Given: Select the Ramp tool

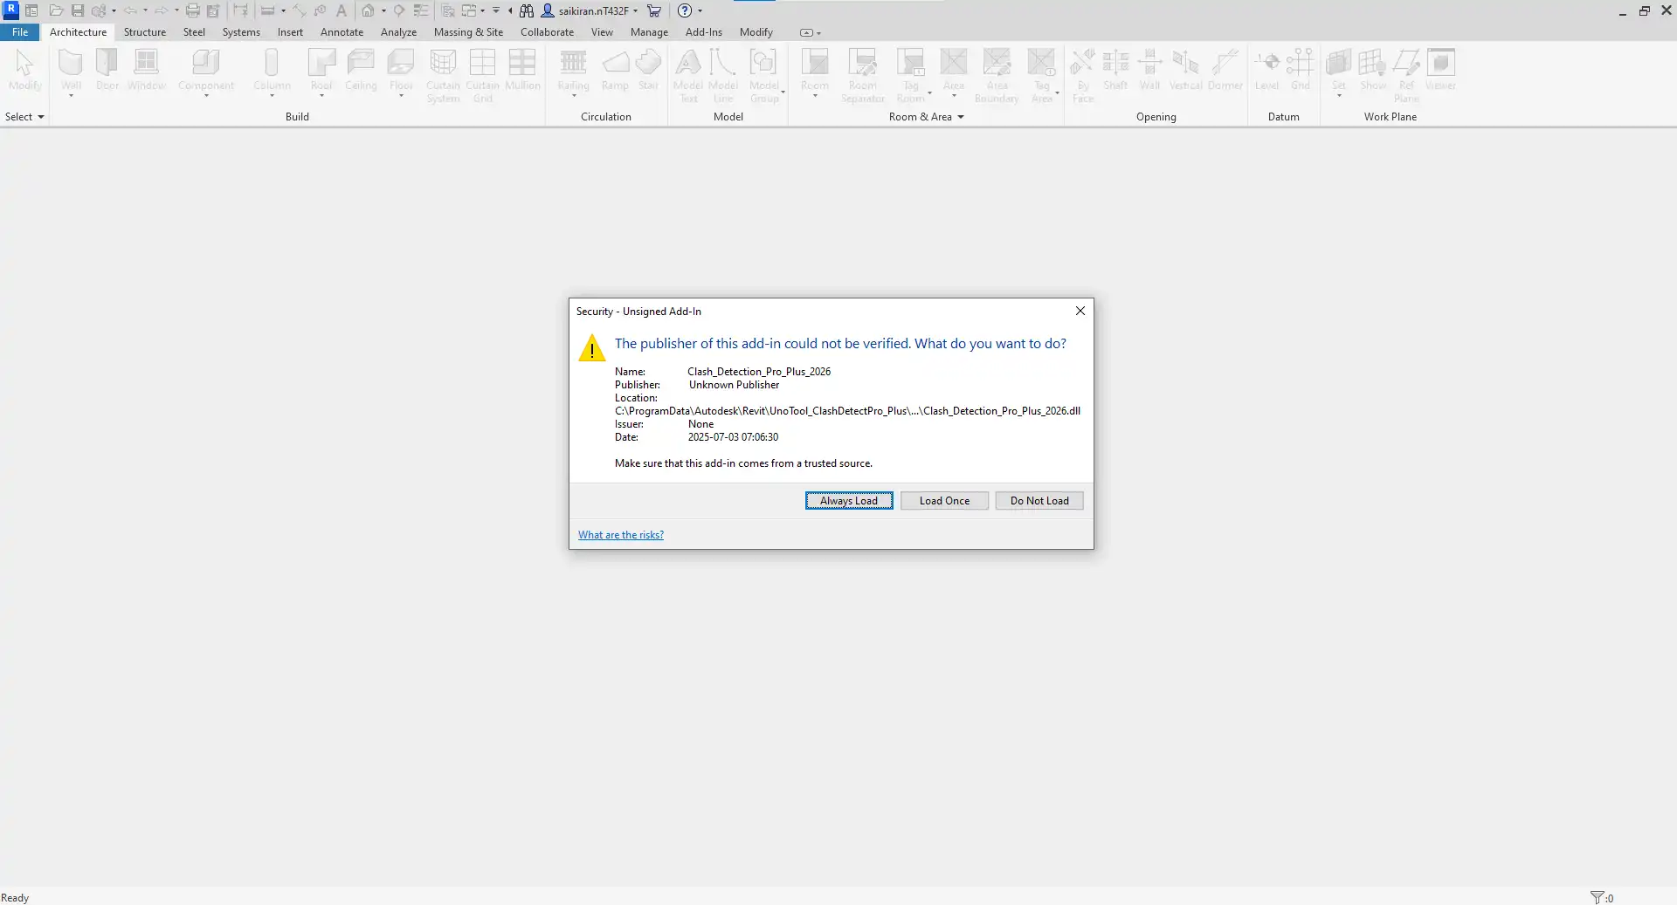Looking at the screenshot, I should (615, 70).
